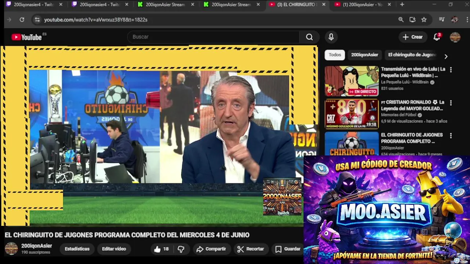Click the browser address bar URL
Image resolution: width=470 pixels, height=264 pixels.
[x=96, y=19]
